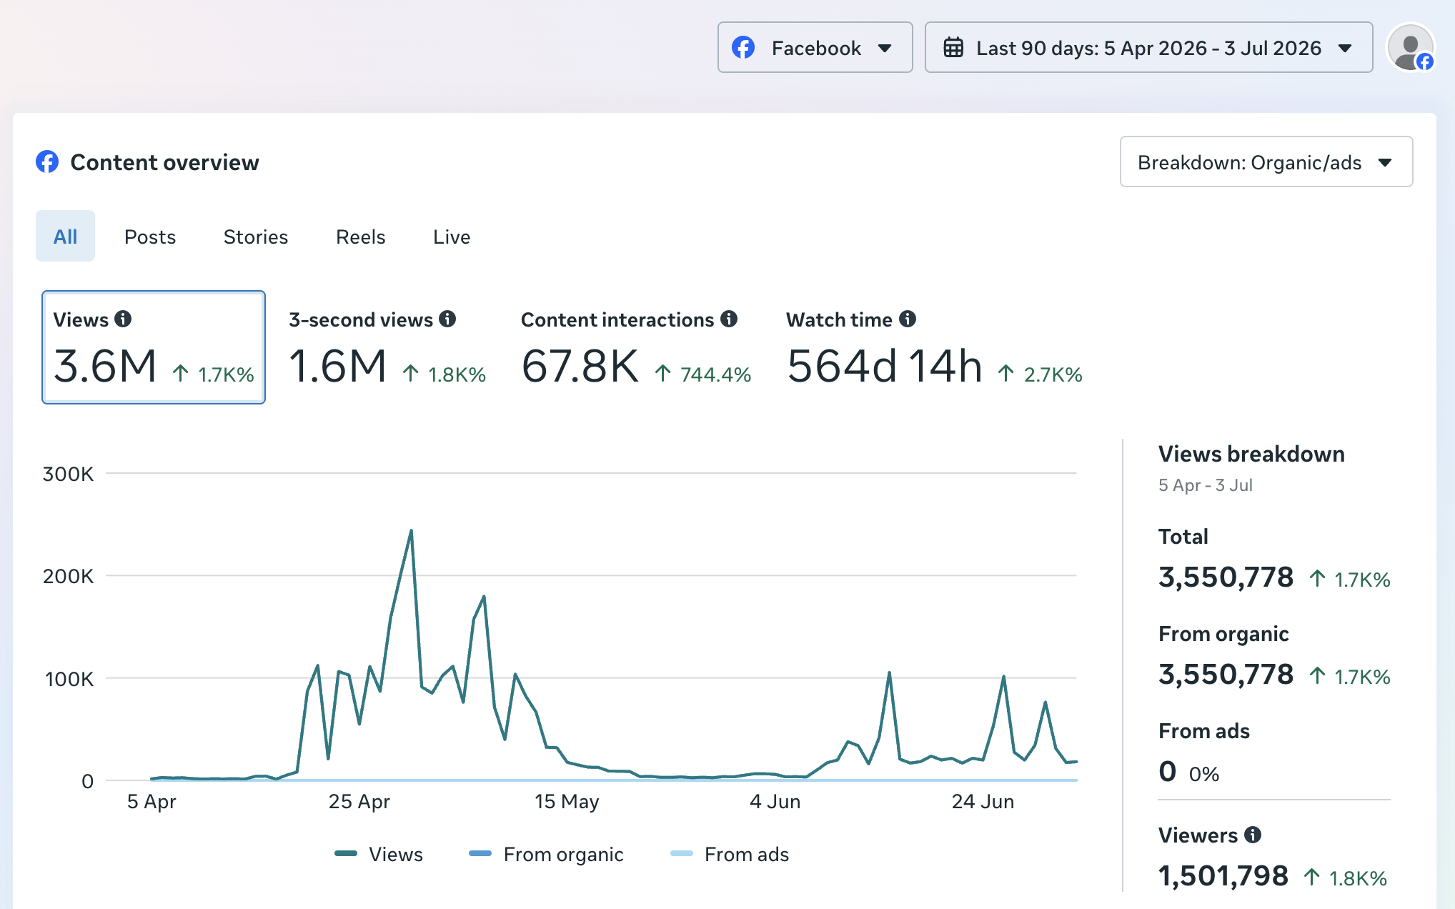Open the profile avatar menu
This screenshot has height=909, width=1455.
tap(1411, 47)
